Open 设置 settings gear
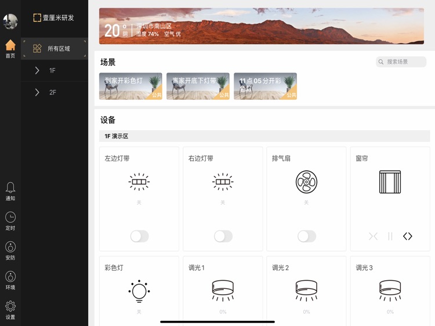 (10, 310)
